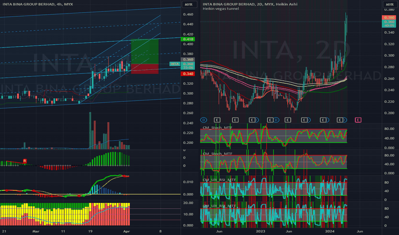Select the Heikin vegas tunnel indicator label

click(x=220, y=9)
